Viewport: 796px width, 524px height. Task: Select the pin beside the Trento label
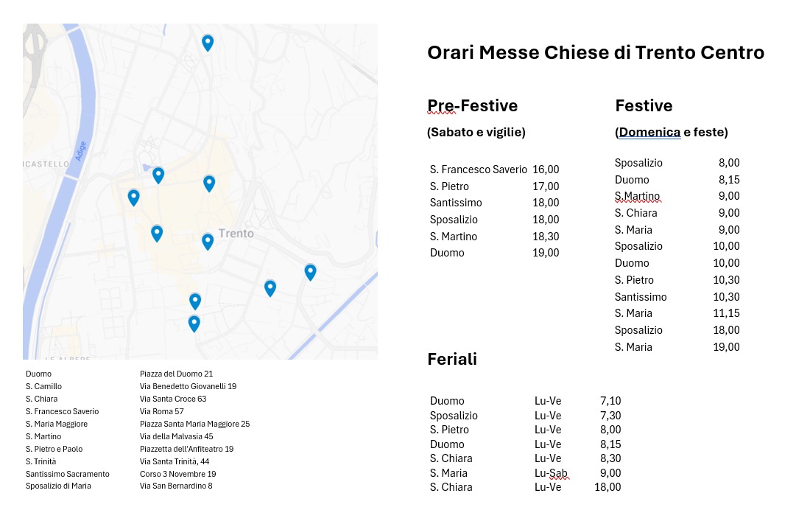[x=208, y=241]
